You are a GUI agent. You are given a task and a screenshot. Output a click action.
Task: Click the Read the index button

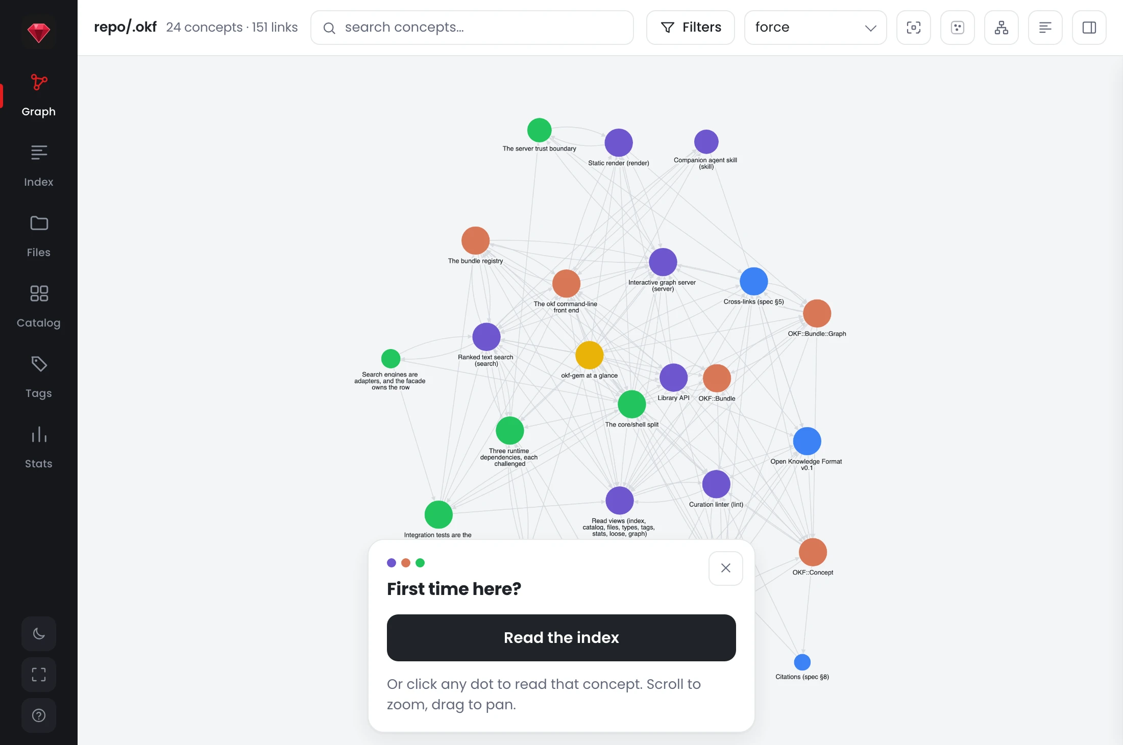[x=561, y=638]
